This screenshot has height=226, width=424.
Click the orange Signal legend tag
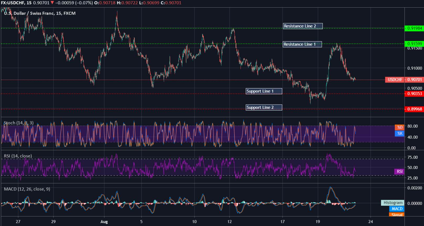click(x=397, y=214)
